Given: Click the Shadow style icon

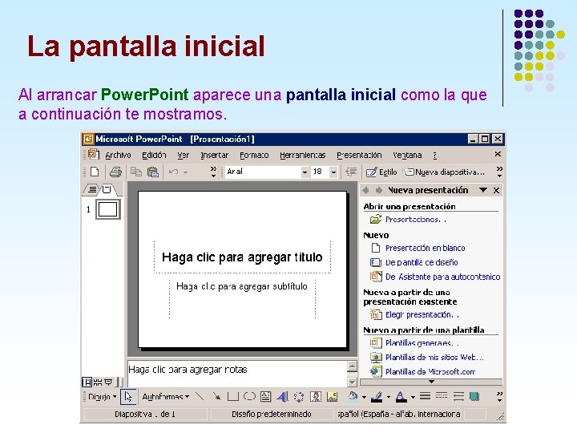Looking at the screenshot, I should coord(474,396).
